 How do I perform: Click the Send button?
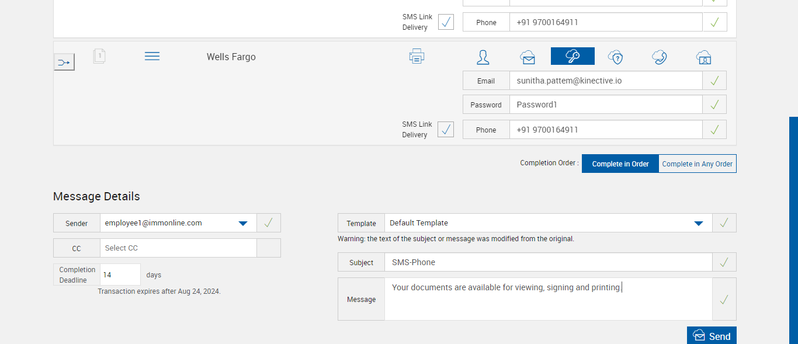712,336
